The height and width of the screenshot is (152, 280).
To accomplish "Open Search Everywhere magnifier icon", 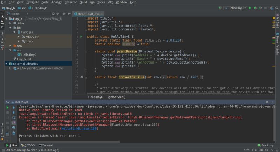I will (277, 8).
